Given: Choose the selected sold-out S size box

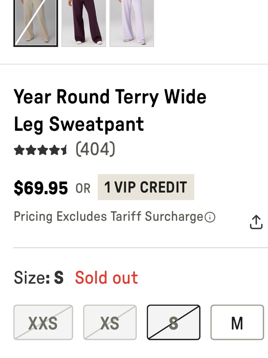Looking at the screenshot, I should 174,322.
